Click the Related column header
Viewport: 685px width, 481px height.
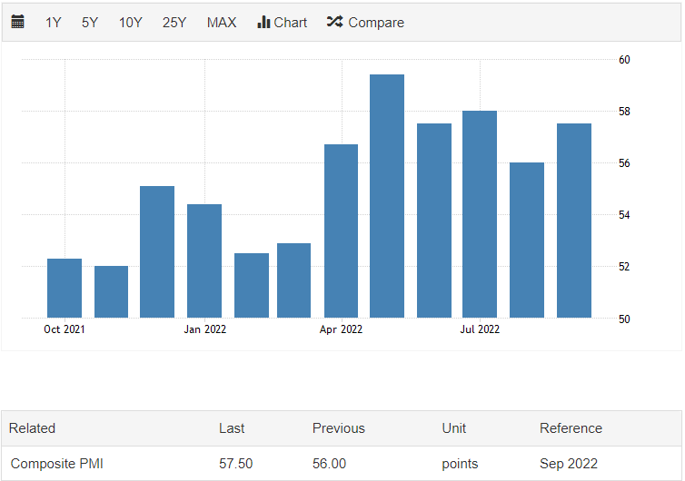(x=33, y=428)
